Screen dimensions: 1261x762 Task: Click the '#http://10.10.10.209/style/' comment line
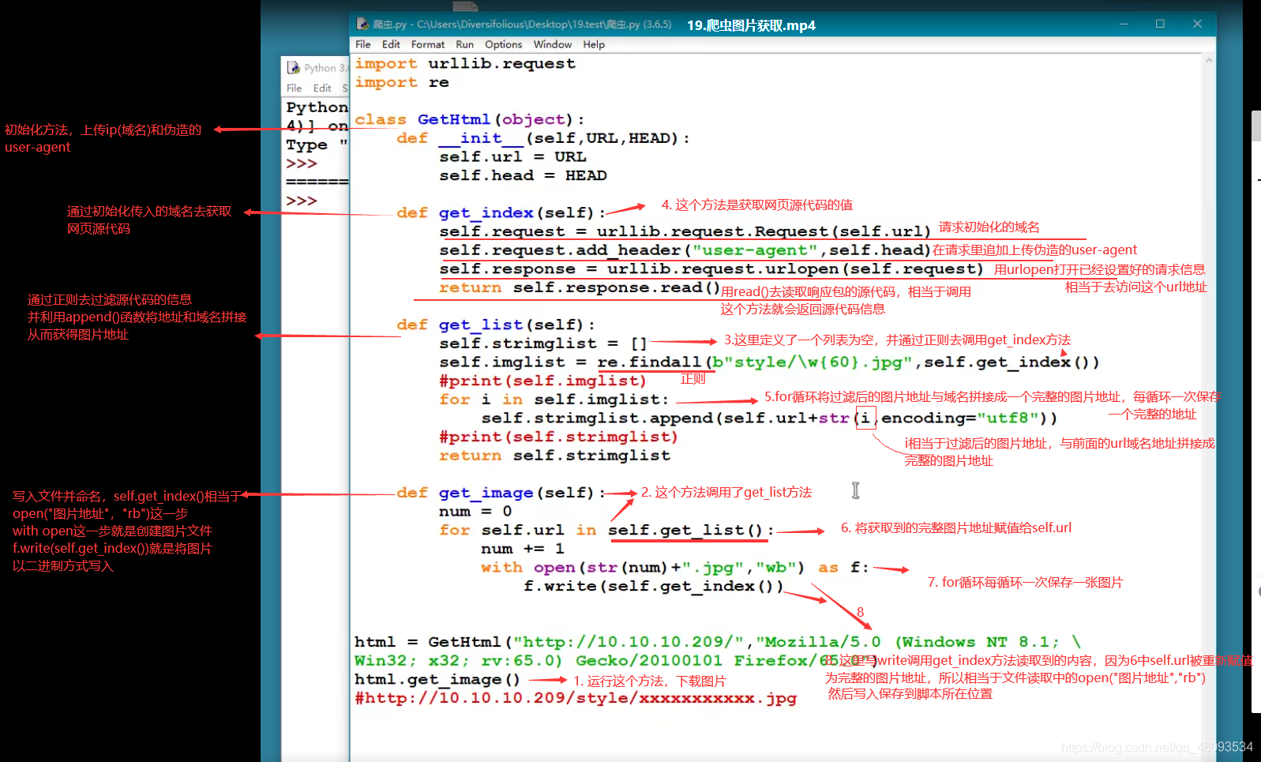tap(576, 699)
